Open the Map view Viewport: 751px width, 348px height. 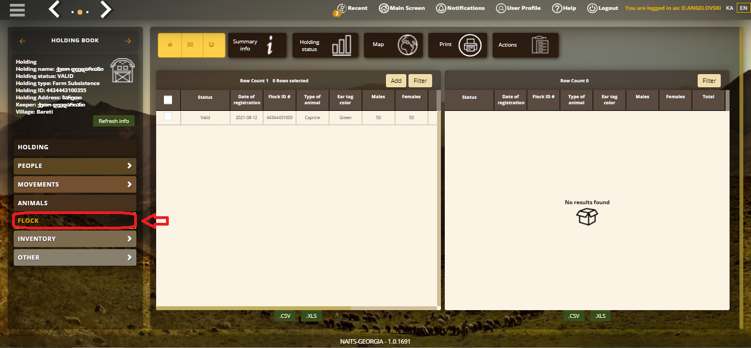394,45
